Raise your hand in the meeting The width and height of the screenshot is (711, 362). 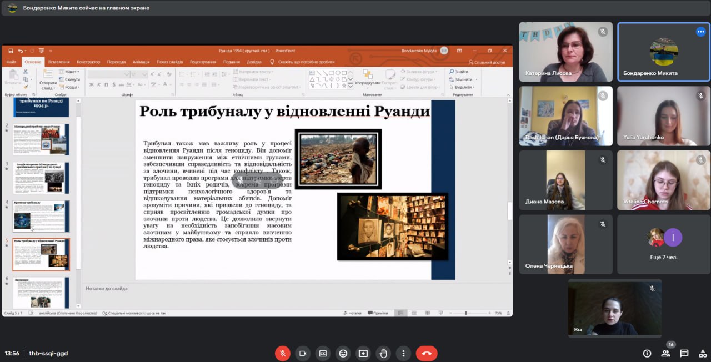click(383, 353)
